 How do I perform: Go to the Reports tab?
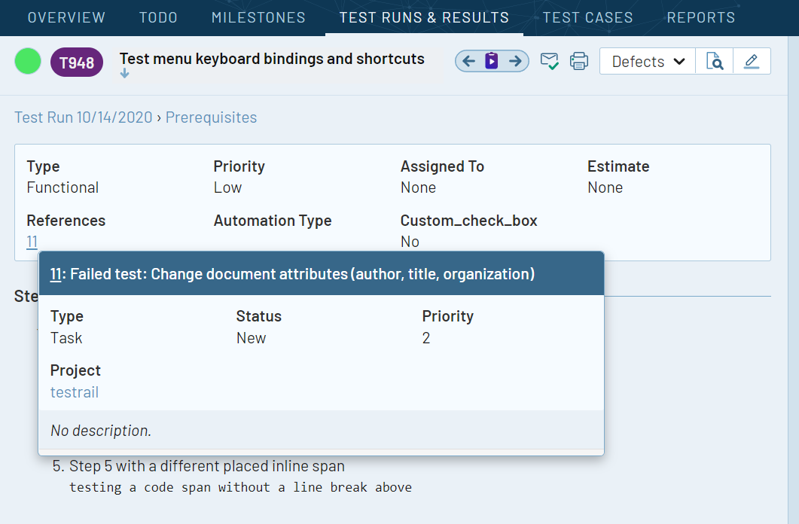pos(701,17)
